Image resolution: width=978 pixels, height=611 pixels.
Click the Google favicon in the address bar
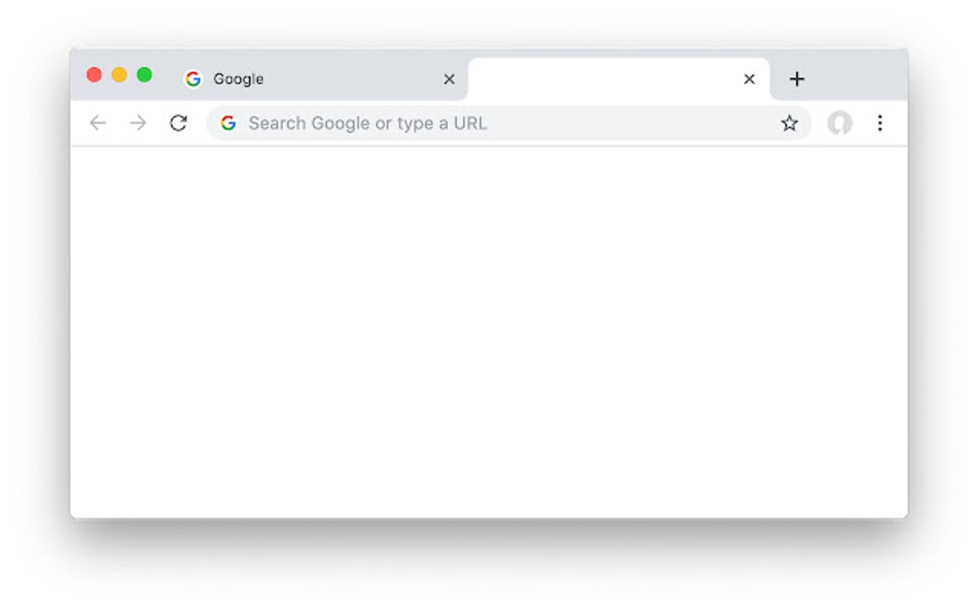[228, 123]
